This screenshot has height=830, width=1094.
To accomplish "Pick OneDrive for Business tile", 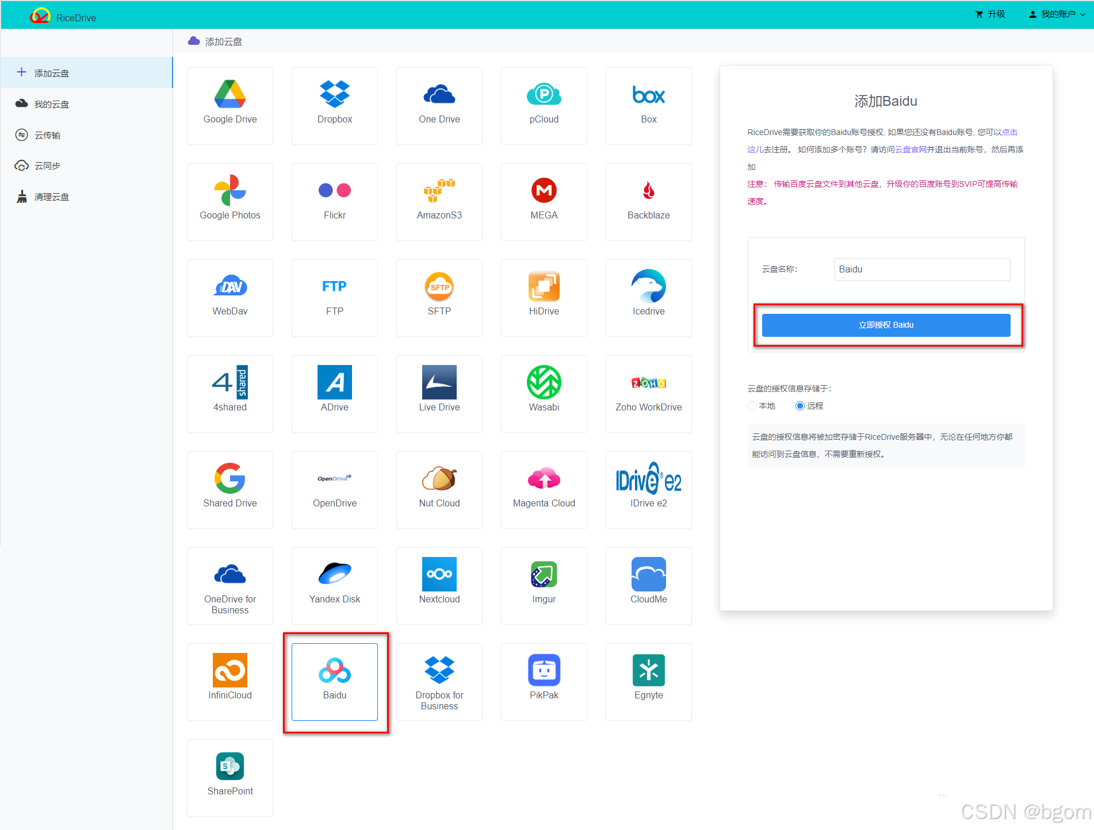I will [230, 586].
